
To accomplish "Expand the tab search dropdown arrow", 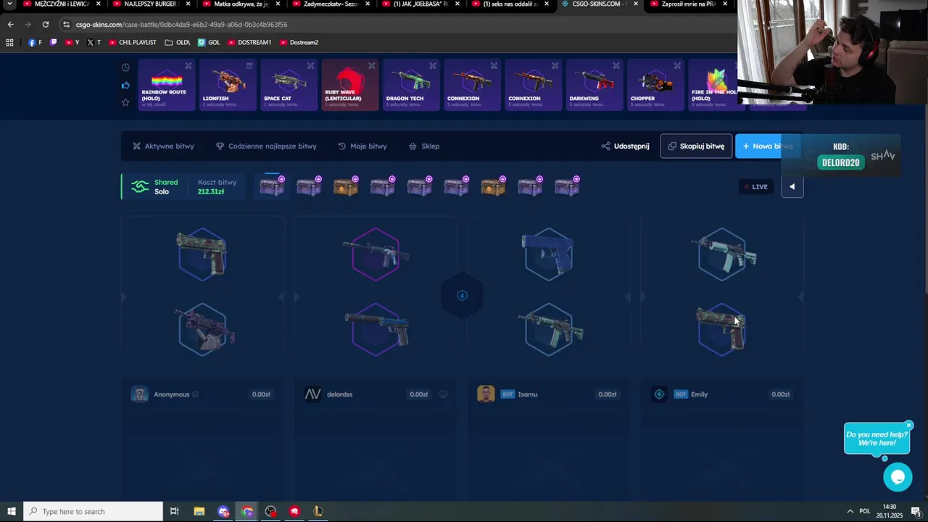I will coord(9,4).
